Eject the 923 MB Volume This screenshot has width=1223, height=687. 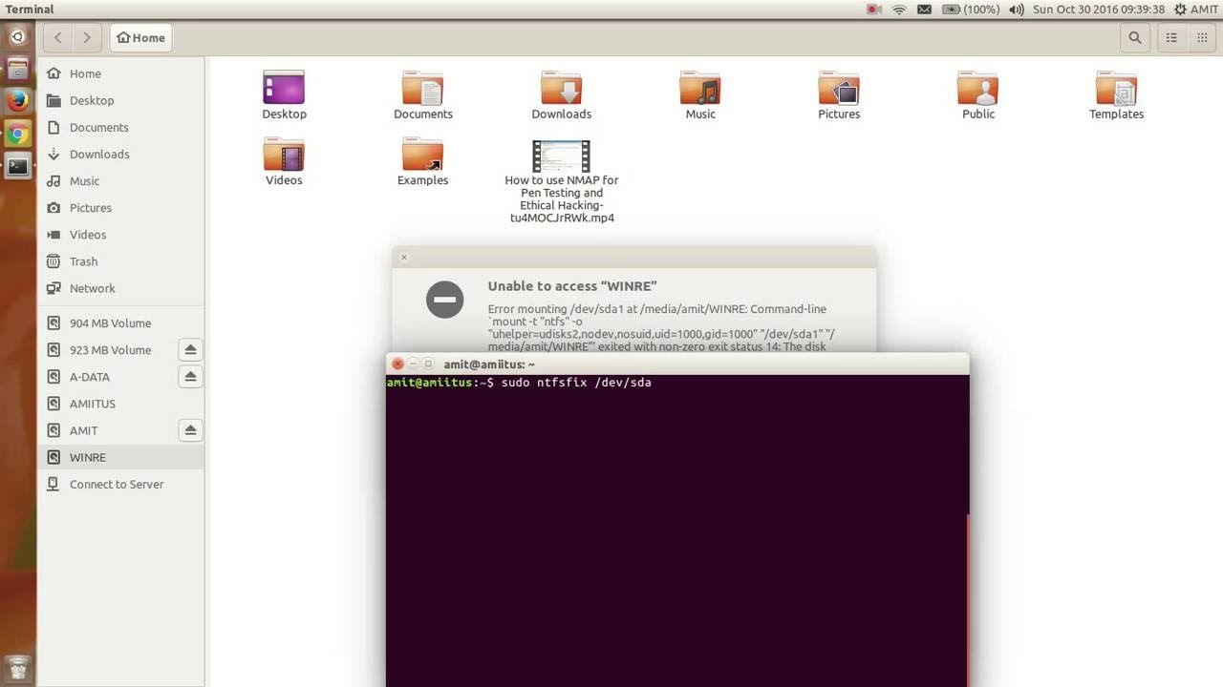[190, 350]
